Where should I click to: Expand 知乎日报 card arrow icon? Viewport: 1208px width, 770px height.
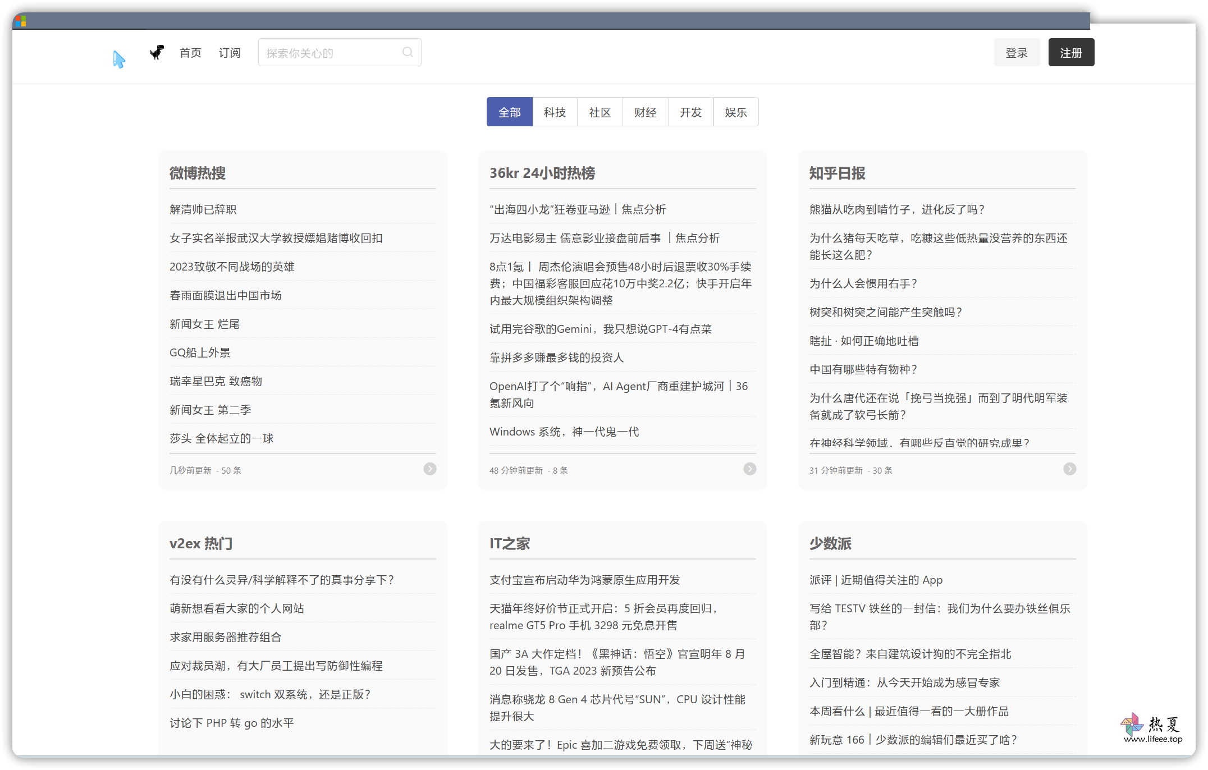click(1070, 469)
